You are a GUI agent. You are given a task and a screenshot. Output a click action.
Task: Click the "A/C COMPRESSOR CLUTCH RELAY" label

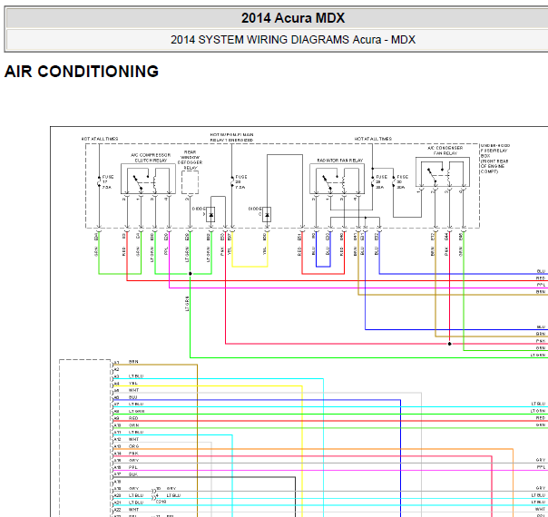click(151, 158)
